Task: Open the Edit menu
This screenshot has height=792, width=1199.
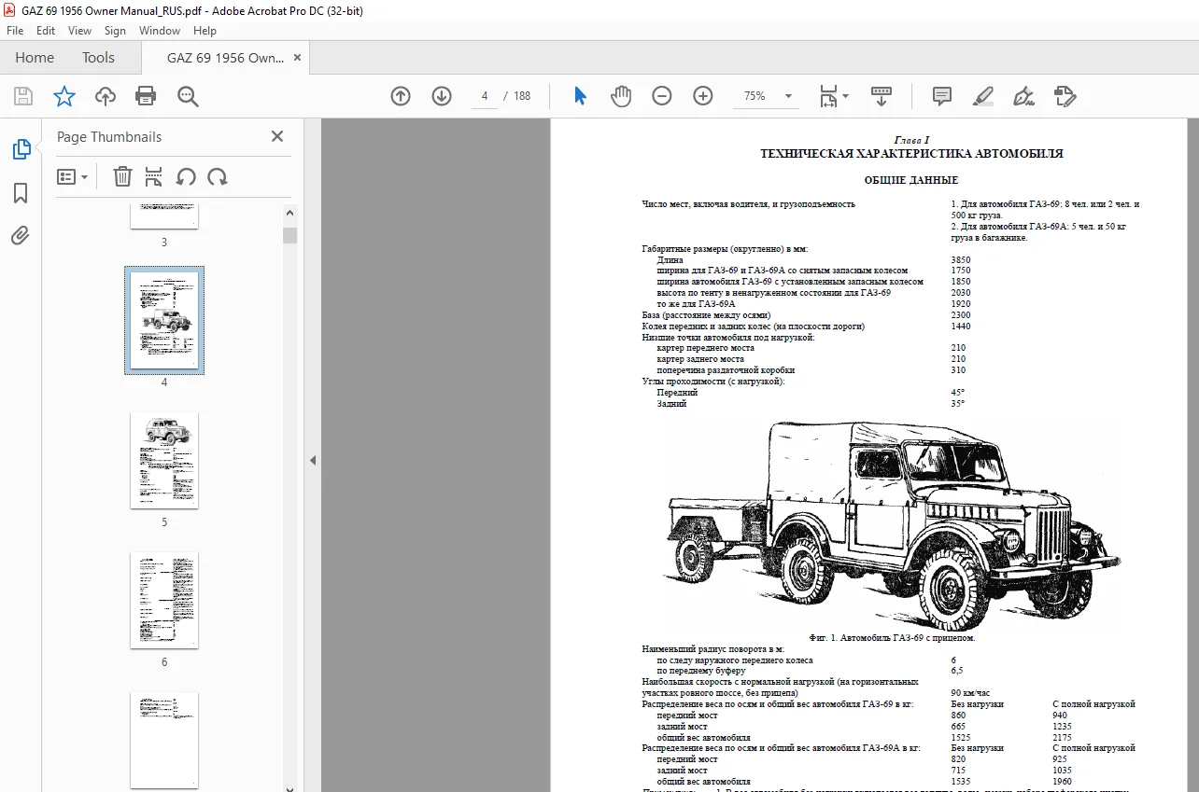Action: point(45,31)
